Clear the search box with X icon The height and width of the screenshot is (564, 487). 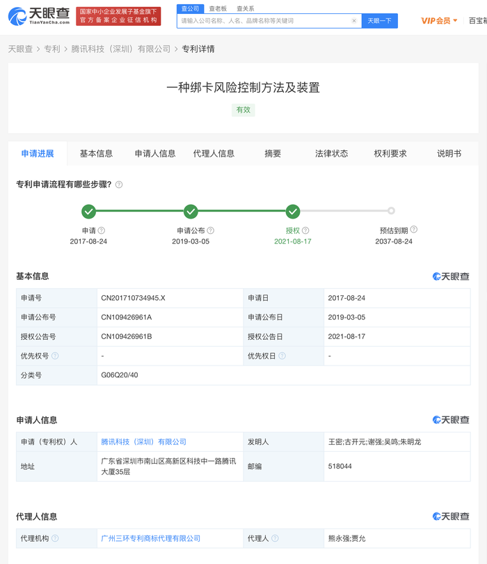354,21
